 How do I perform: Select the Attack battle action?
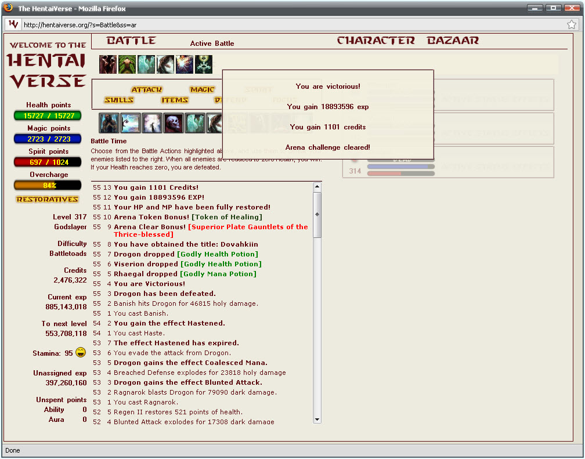[147, 89]
